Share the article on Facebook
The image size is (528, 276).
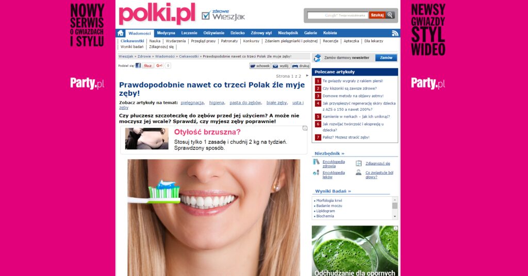(138, 65)
